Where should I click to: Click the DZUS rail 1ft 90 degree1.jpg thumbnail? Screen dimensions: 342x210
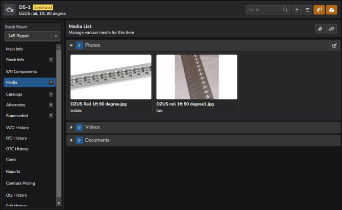[197, 77]
